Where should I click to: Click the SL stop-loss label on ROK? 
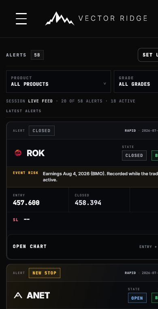tap(15, 220)
